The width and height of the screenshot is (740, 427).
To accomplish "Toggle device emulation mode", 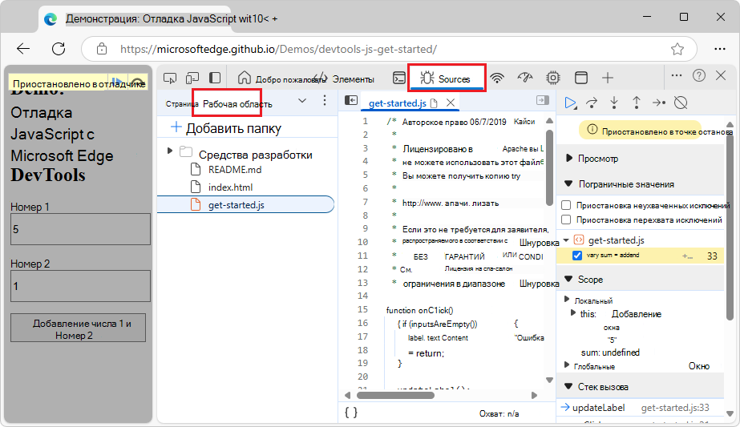I will pyautogui.click(x=192, y=78).
